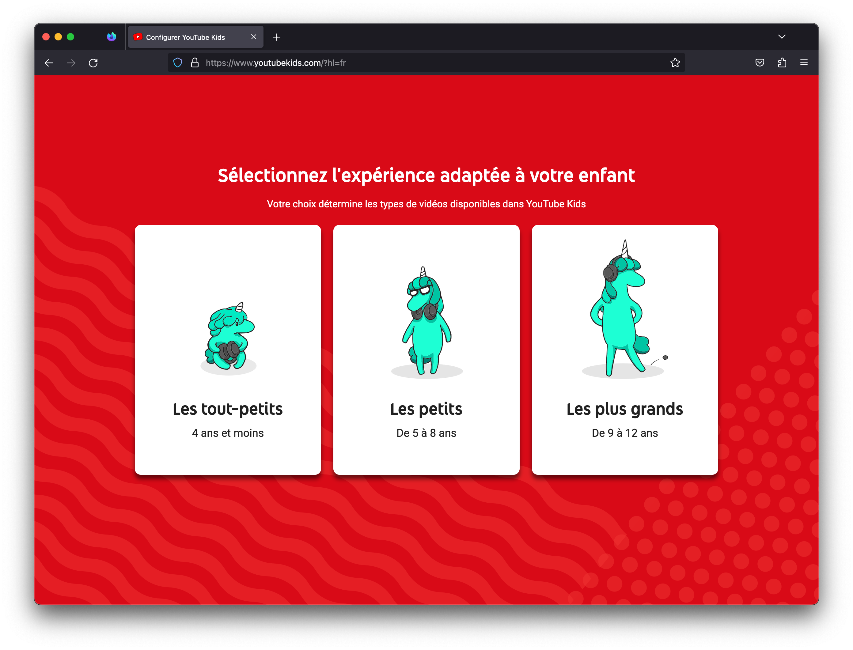Minimize window with yellow button
The width and height of the screenshot is (853, 650).
(x=59, y=37)
